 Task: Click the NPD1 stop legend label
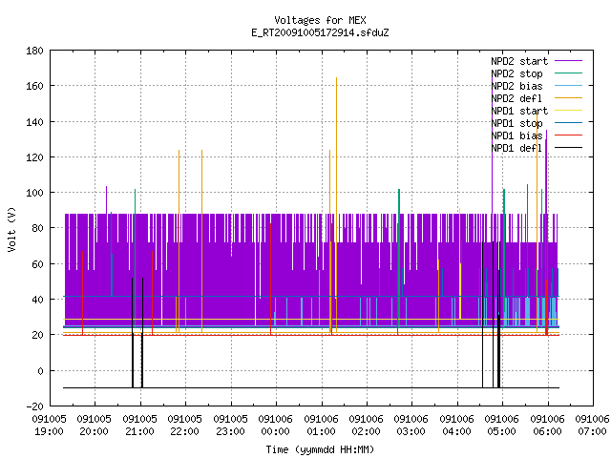[x=516, y=123]
